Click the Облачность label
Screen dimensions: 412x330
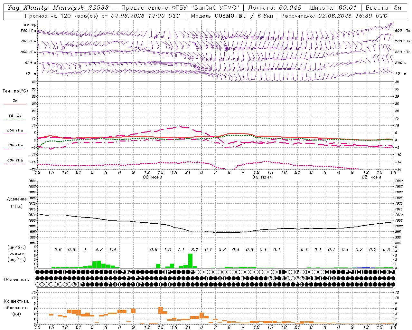pos(16,280)
